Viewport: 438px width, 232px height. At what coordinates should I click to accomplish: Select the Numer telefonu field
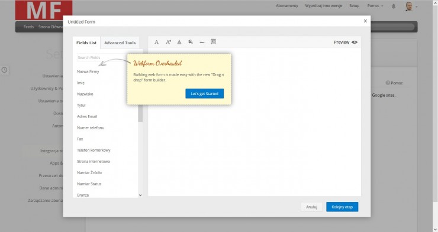91,128
